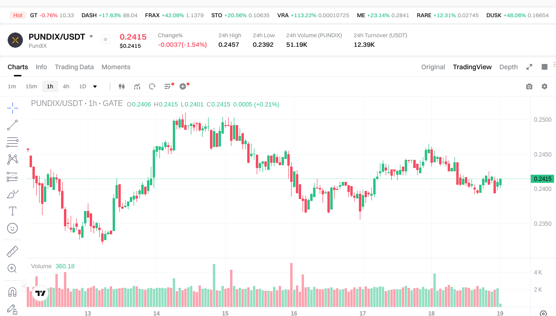This screenshot has height=316, width=556.
Task: Select the brush drawing tool
Action: tap(12, 194)
